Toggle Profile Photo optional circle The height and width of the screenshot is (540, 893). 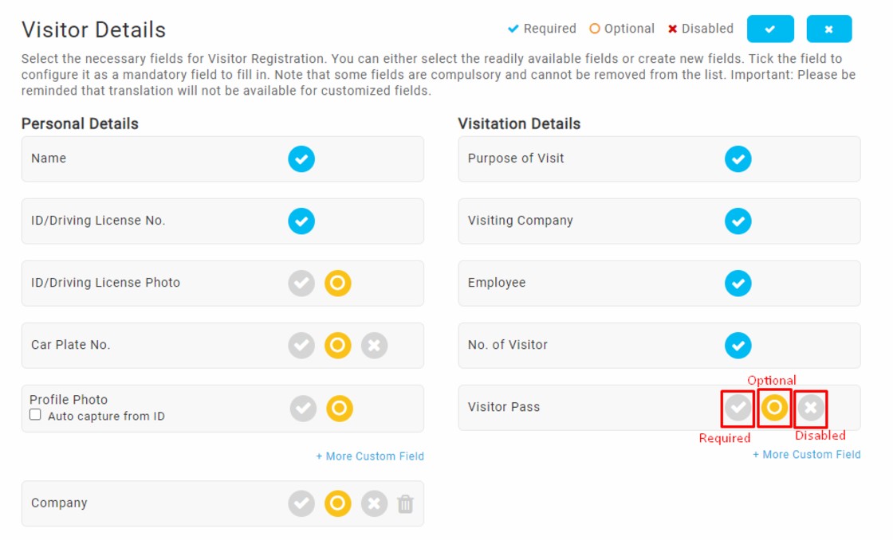(340, 409)
